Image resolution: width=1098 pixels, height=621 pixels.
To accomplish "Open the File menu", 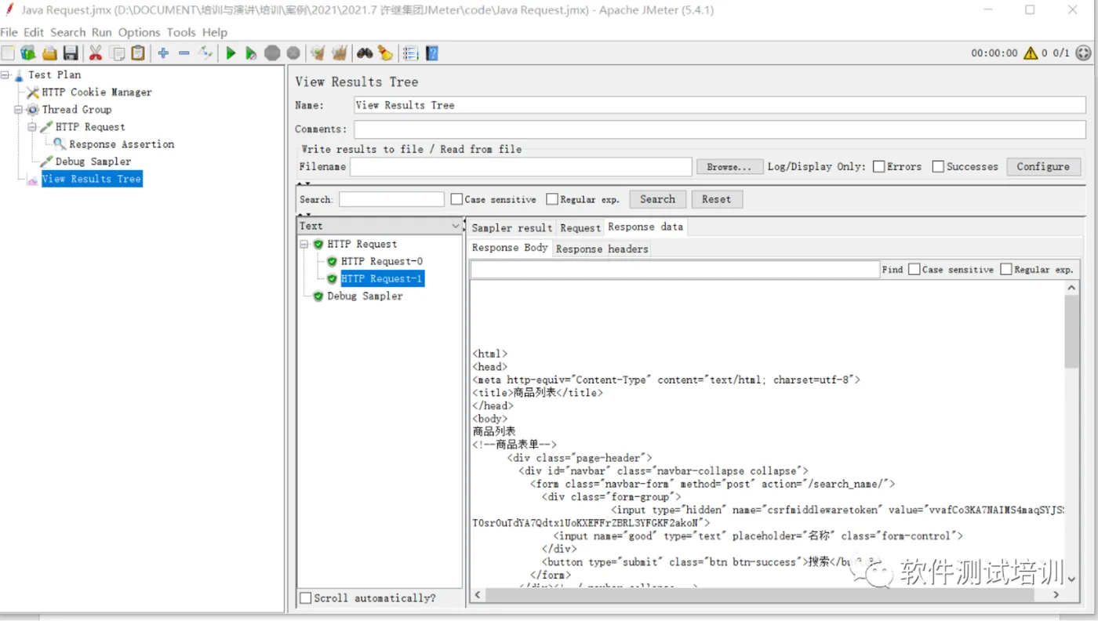I will [9, 32].
